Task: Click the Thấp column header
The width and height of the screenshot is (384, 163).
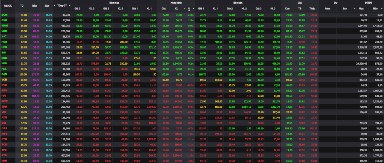Action: coord(312,9)
